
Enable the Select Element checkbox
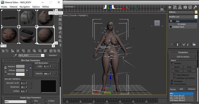(175, 75)
